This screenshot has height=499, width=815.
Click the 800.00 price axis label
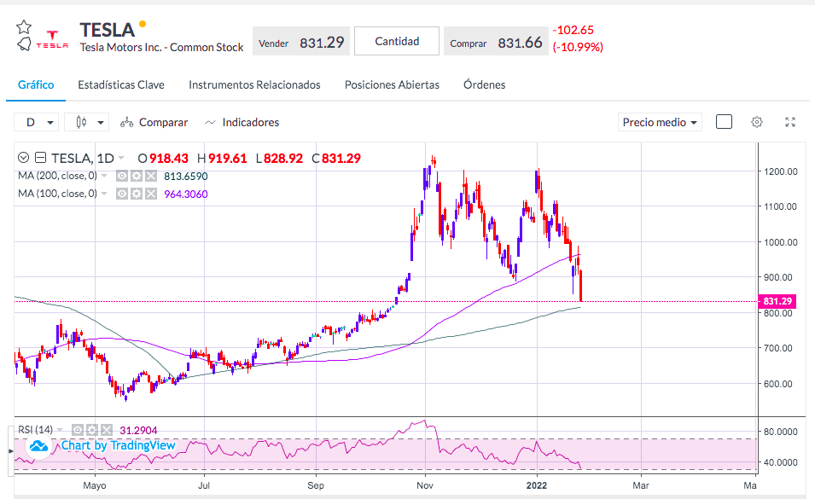click(778, 313)
